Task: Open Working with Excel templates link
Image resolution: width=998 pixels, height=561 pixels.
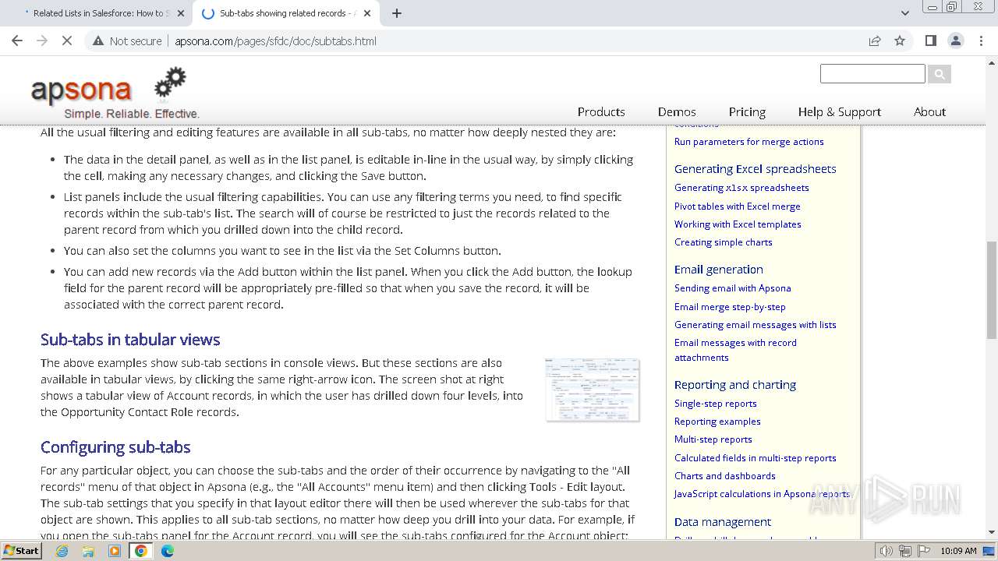Action: click(x=738, y=224)
